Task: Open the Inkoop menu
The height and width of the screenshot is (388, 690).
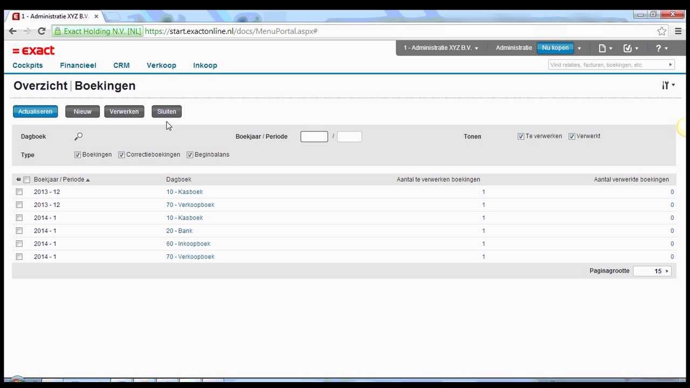Action: (x=205, y=65)
